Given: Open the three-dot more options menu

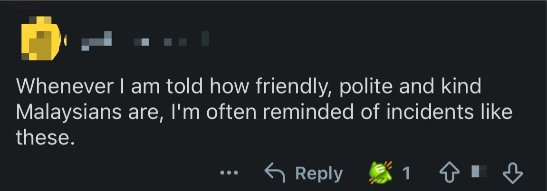Looking at the screenshot, I should 231,173.
